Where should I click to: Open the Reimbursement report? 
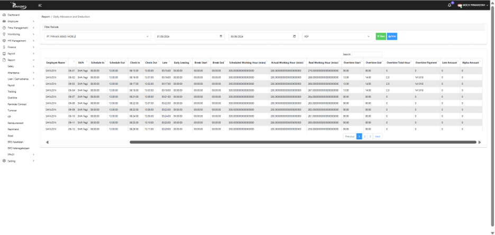[x=15, y=123]
